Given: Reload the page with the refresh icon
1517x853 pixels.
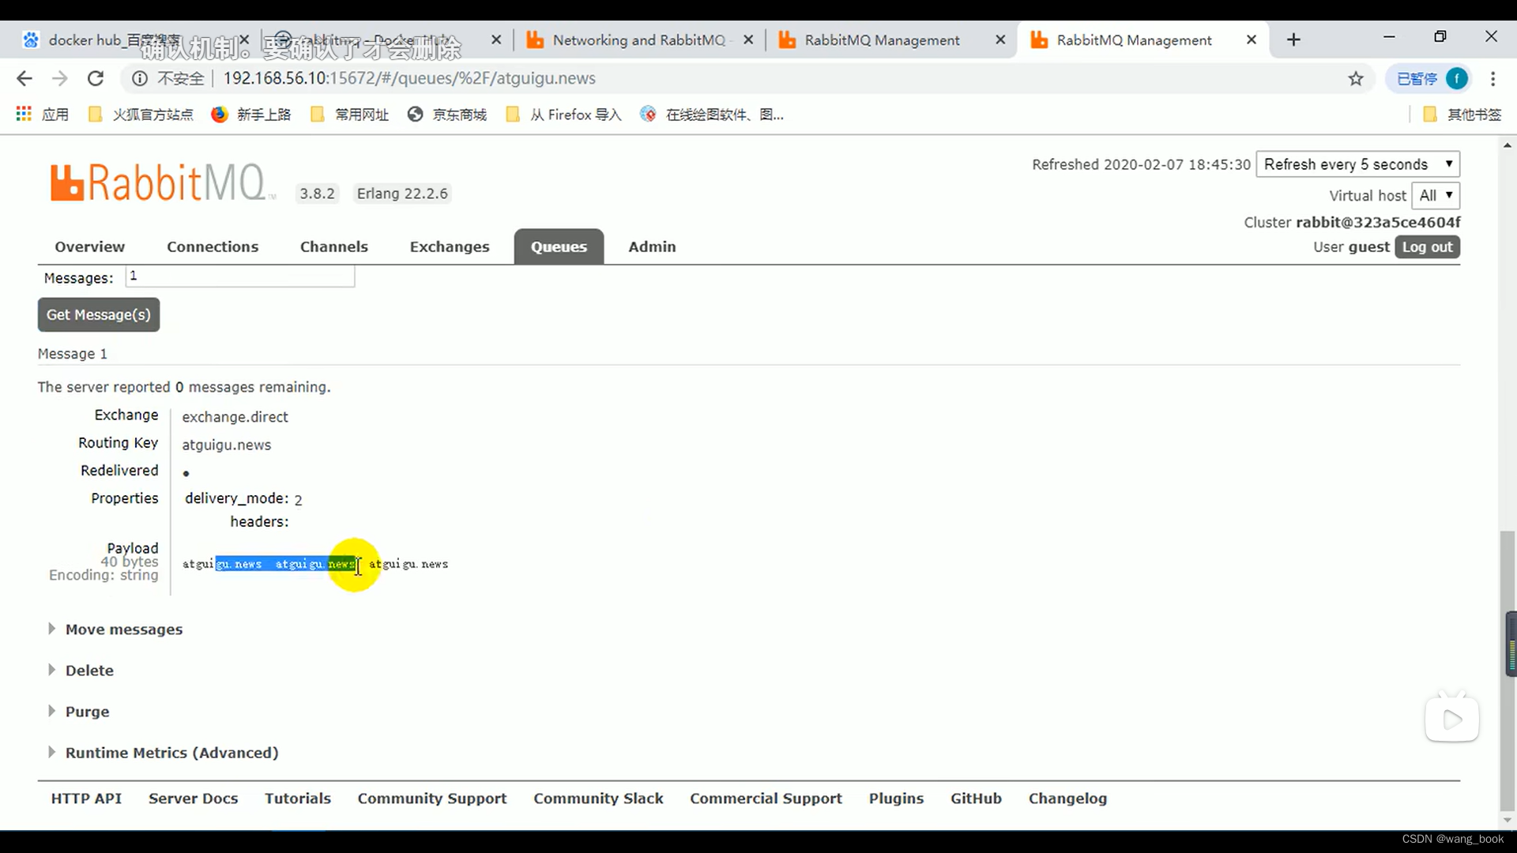Looking at the screenshot, I should point(96,78).
